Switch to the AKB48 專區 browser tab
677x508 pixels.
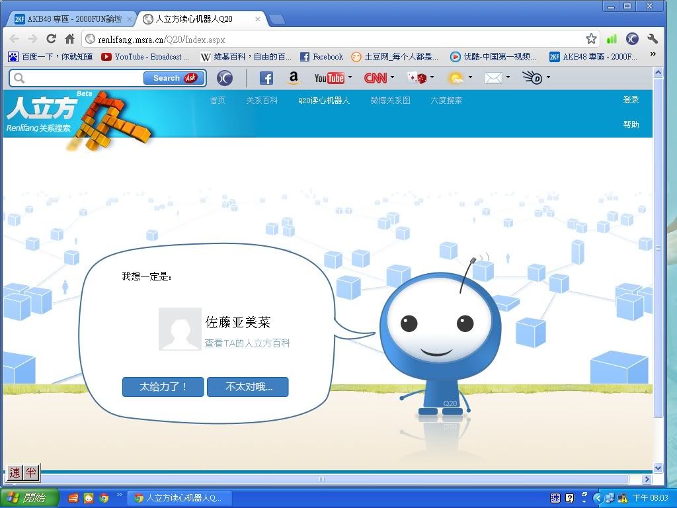point(69,19)
